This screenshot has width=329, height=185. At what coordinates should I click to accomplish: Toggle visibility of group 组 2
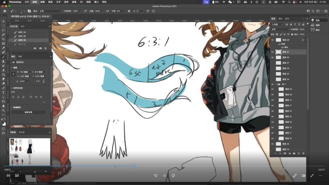pyautogui.click(x=272, y=84)
